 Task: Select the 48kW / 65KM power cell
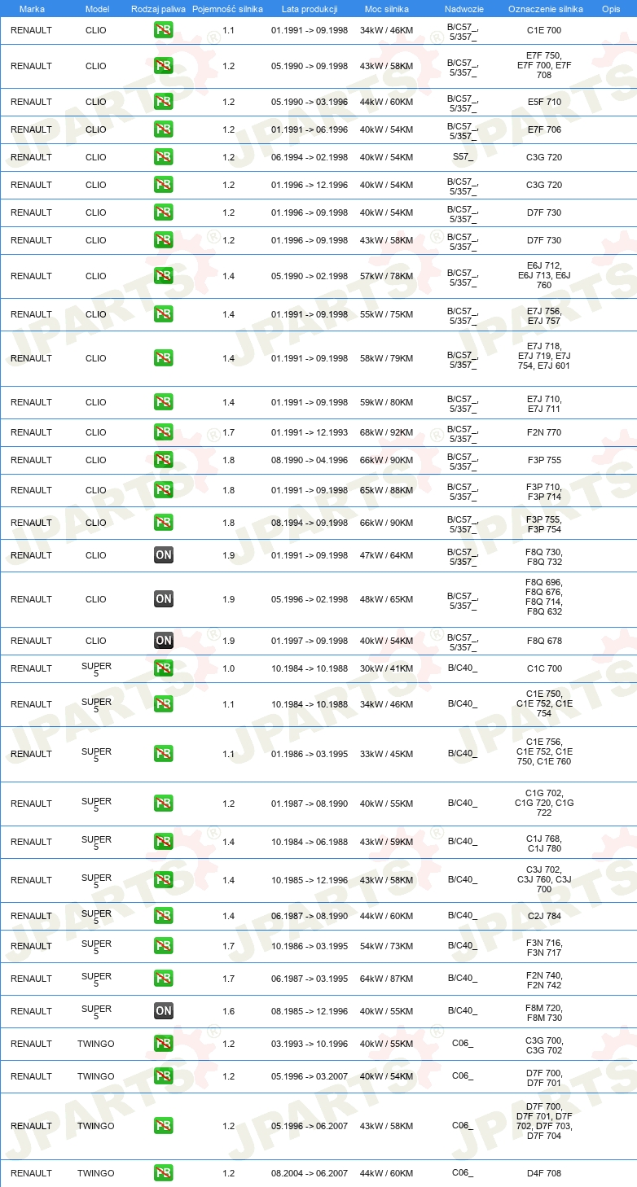click(x=387, y=599)
